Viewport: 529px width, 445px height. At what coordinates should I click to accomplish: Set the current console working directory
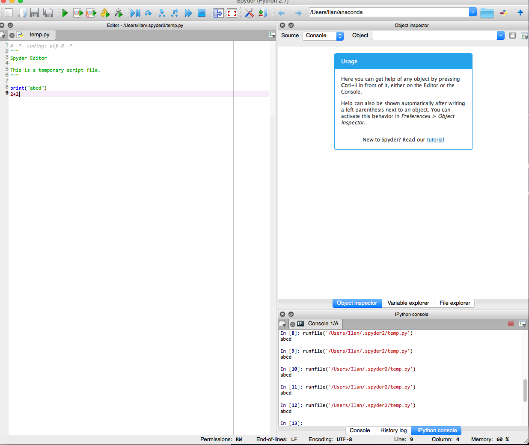[x=504, y=13]
